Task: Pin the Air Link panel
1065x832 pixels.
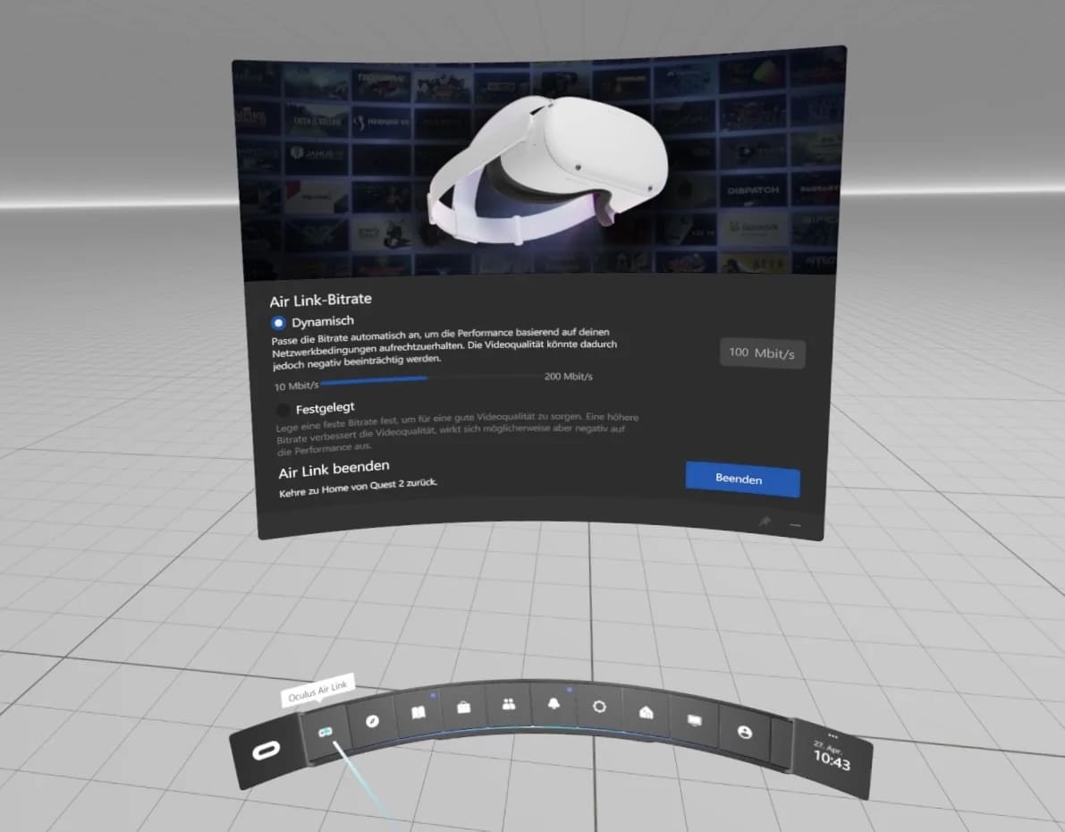Action: point(765,520)
